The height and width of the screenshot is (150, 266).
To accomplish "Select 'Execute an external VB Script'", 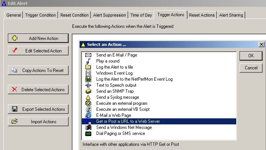I will pos(159,109).
